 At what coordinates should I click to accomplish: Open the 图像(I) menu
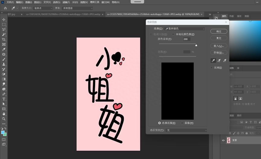pyautogui.click(x=29, y=2)
